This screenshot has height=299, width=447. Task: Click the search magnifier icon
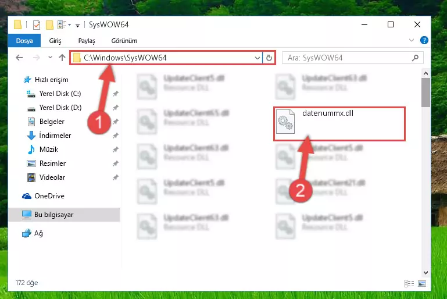click(x=415, y=58)
